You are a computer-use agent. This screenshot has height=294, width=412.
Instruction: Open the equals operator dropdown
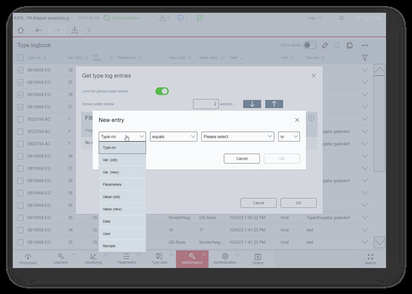click(173, 137)
